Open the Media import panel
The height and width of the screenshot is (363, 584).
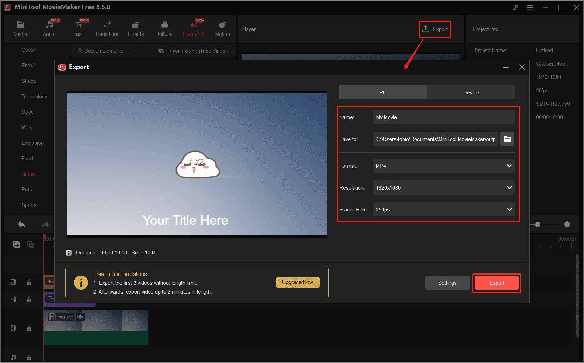click(20, 28)
